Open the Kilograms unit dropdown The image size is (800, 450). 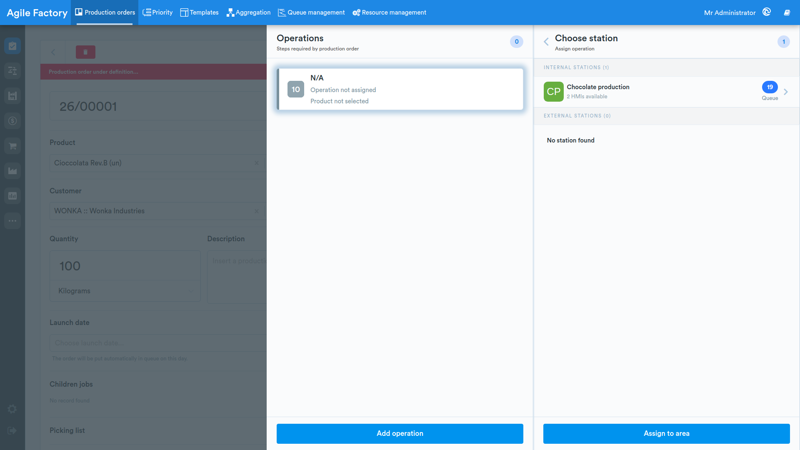click(125, 291)
